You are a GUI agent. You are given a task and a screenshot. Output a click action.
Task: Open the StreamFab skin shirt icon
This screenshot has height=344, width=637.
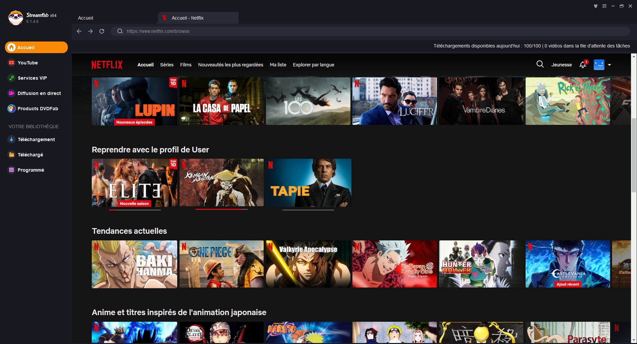point(596,6)
